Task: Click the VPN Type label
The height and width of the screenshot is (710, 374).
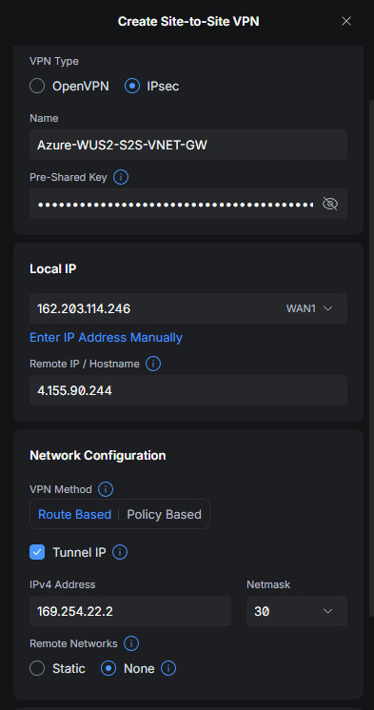Action: click(x=54, y=61)
